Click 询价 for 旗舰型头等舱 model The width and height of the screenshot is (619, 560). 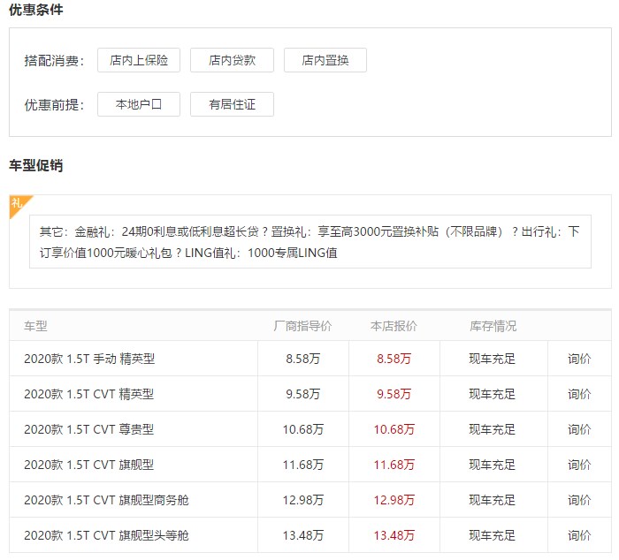pyautogui.click(x=579, y=535)
